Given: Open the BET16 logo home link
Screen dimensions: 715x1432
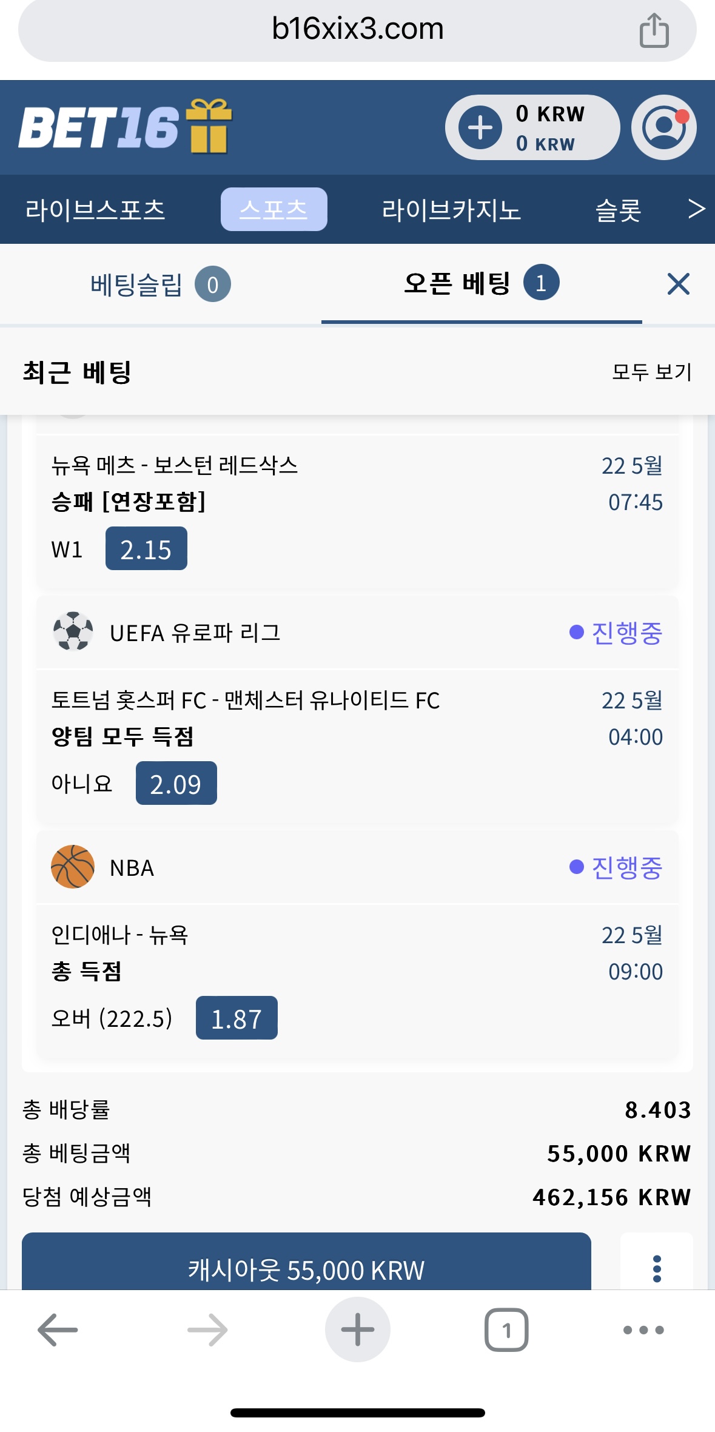Looking at the screenshot, I should [99, 127].
